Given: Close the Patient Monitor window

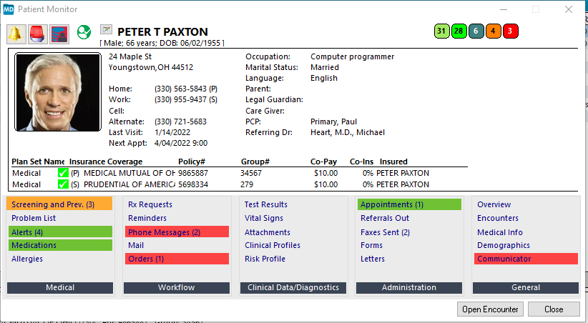Looking at the screenshot, I should [569, 9].
